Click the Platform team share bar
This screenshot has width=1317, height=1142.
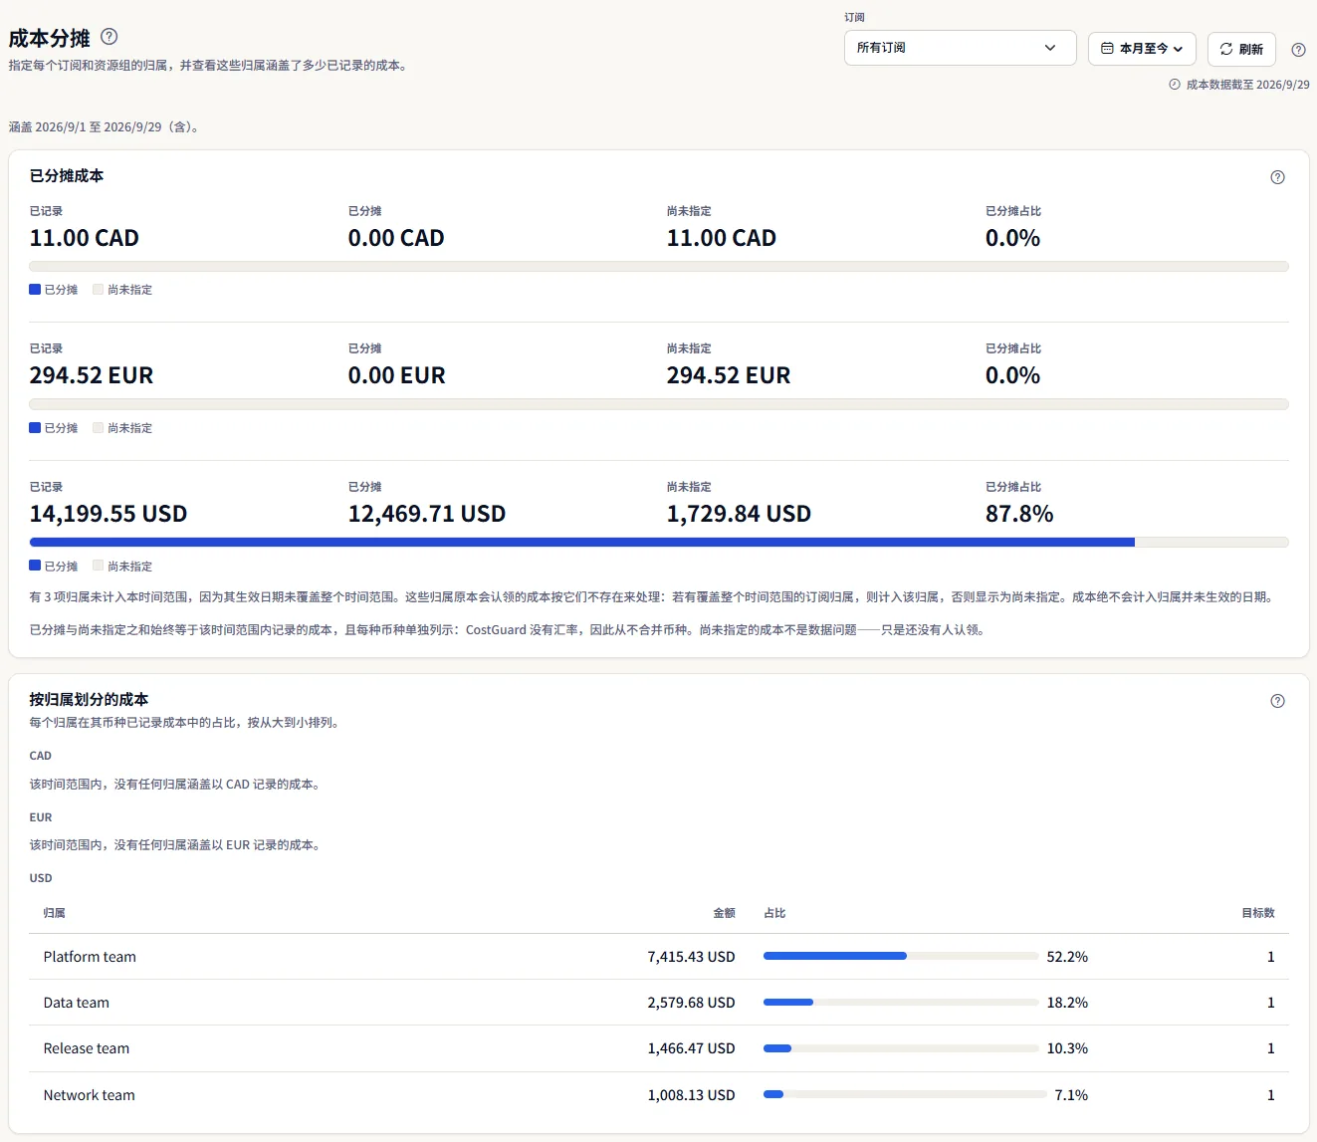pyautogui.click(x=901, y=956)
